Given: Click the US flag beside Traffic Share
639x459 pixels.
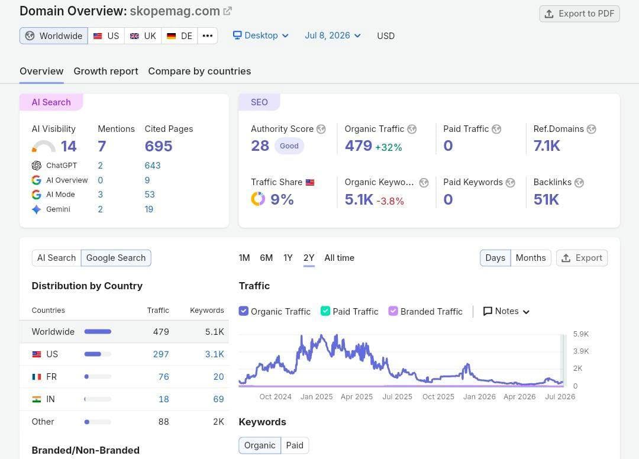Looking at the screenshot, I should pyautogui.click(x=310, y=182).
